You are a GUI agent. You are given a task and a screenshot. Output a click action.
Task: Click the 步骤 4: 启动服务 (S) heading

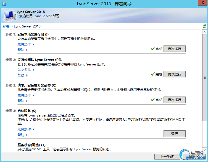(21, 111)
